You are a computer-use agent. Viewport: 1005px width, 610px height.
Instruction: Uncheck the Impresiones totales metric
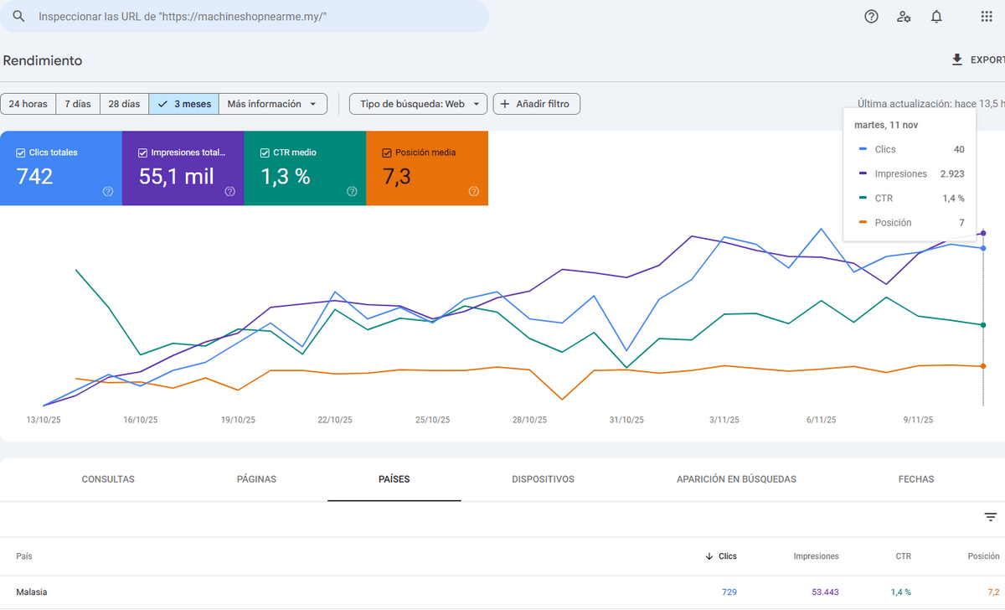(x=143, y=152)
